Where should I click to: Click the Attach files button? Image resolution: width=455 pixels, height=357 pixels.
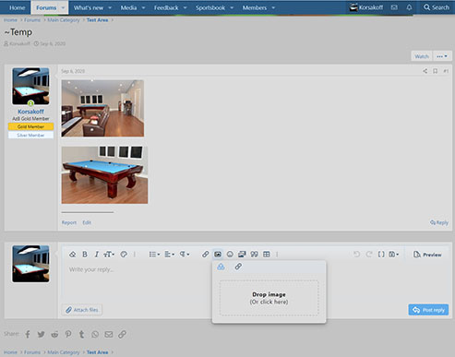pyautogui.click(x=82, y=310)
